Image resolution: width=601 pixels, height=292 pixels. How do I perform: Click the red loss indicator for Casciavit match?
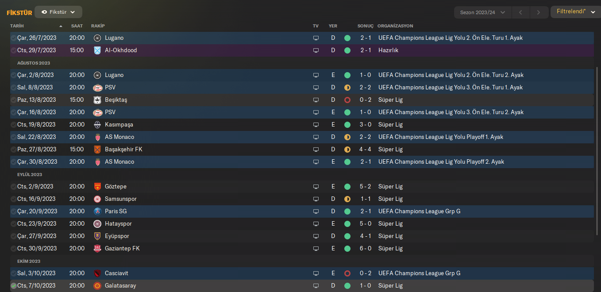[x=347, y=273]
